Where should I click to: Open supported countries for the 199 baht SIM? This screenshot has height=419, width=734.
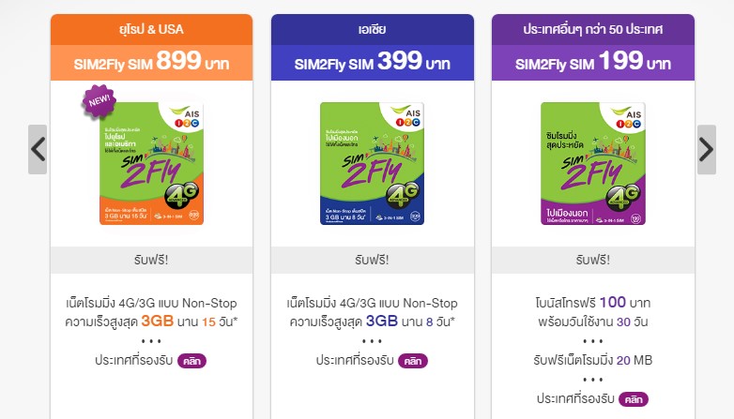(x=634, y=399)
